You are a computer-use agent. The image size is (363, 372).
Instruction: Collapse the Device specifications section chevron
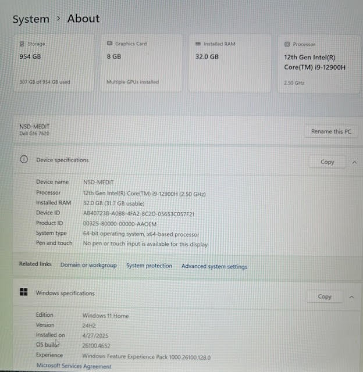point(354,162)
